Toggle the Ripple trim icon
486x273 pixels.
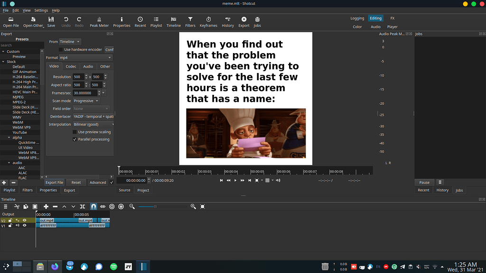click(112, 207)
